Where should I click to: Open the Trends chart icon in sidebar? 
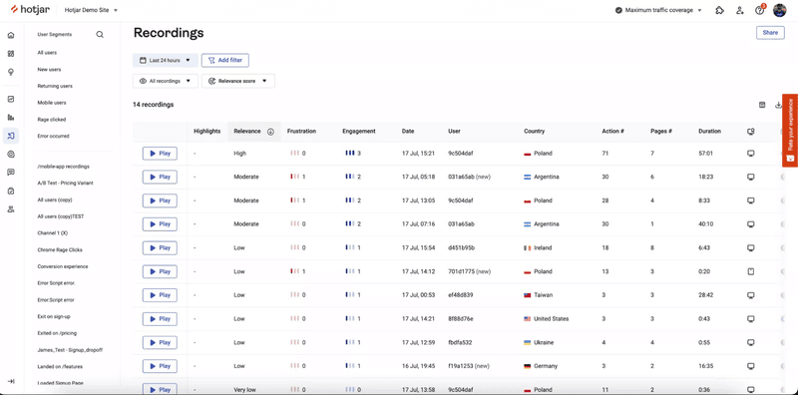(11, 100)
